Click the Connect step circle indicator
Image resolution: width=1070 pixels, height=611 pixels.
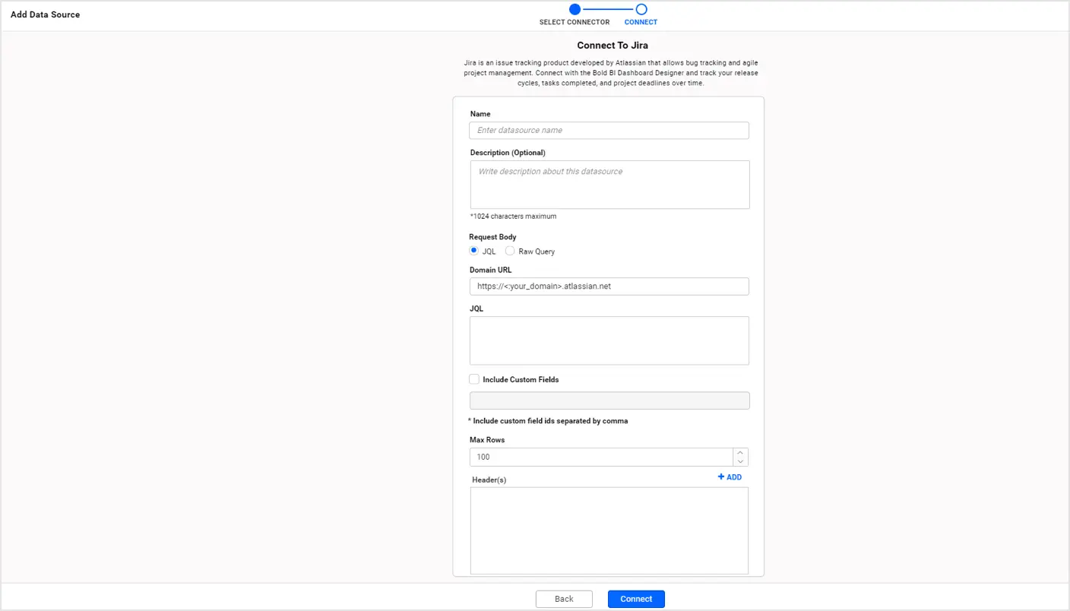[x=641, y=9]
